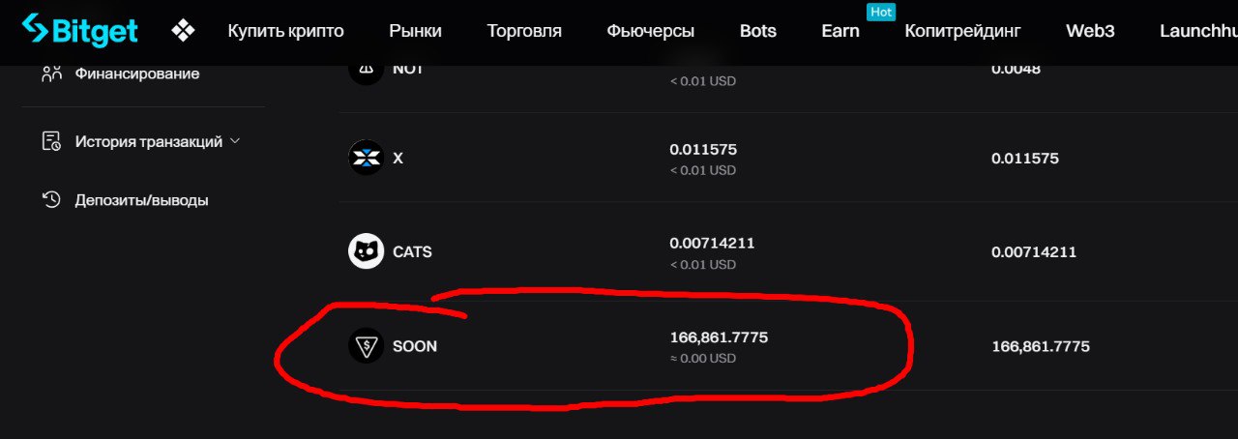
Task: Open the Копитрейдинг page
Action: pos(962,31)
